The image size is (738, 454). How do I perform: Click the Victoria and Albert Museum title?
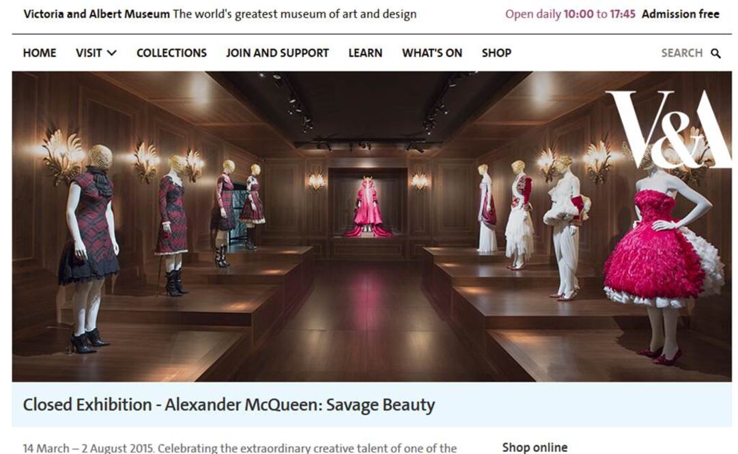[96, 14]
